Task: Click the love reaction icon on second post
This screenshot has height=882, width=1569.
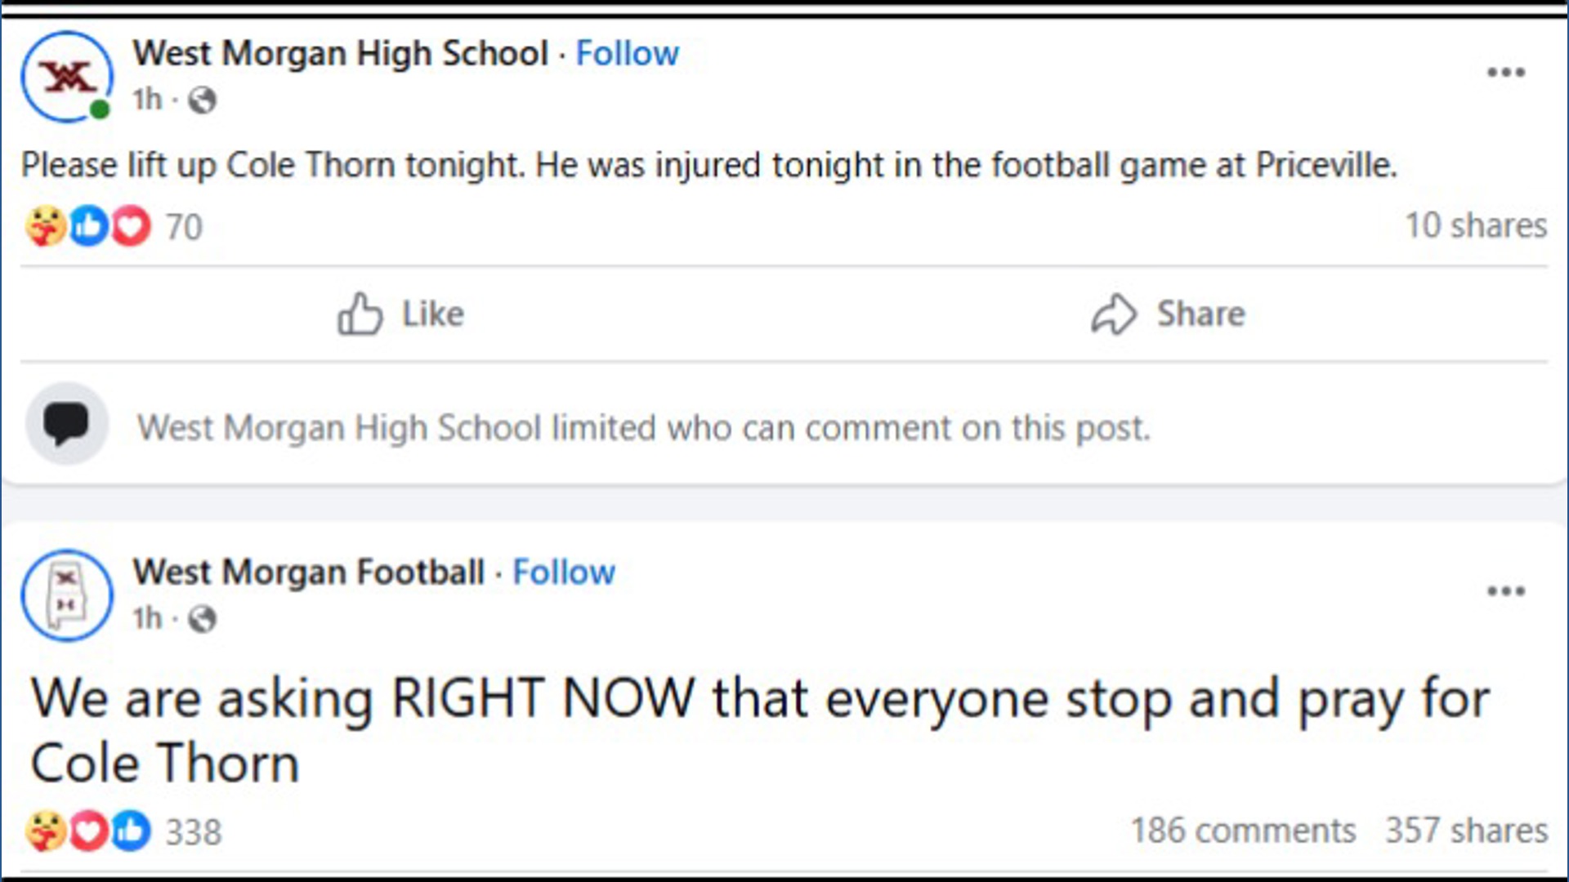Action: tap(90, 831)
